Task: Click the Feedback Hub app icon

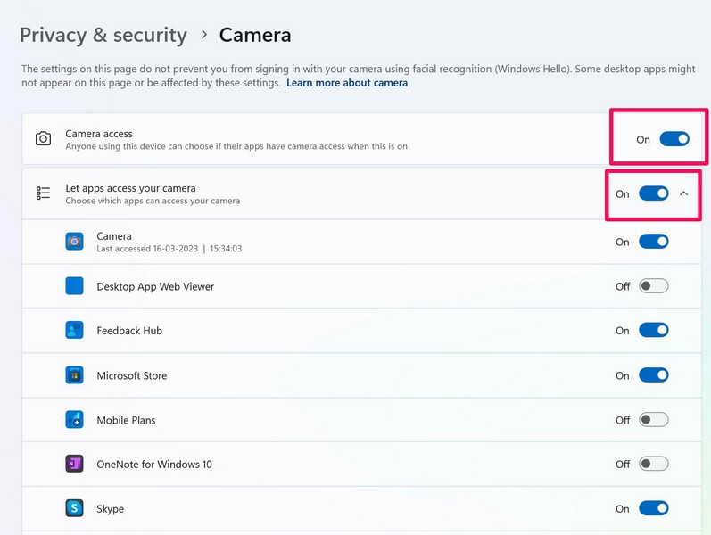Action: (x=75, y=331)
